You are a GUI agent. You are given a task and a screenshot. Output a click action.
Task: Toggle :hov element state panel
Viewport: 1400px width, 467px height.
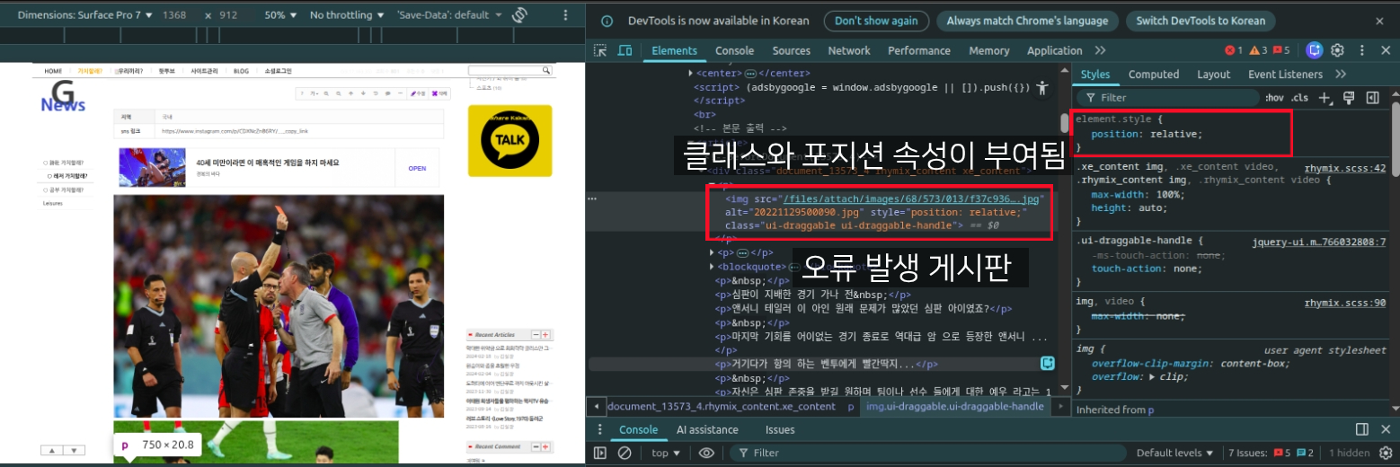pyautogui.click(x=1274, y=97)
